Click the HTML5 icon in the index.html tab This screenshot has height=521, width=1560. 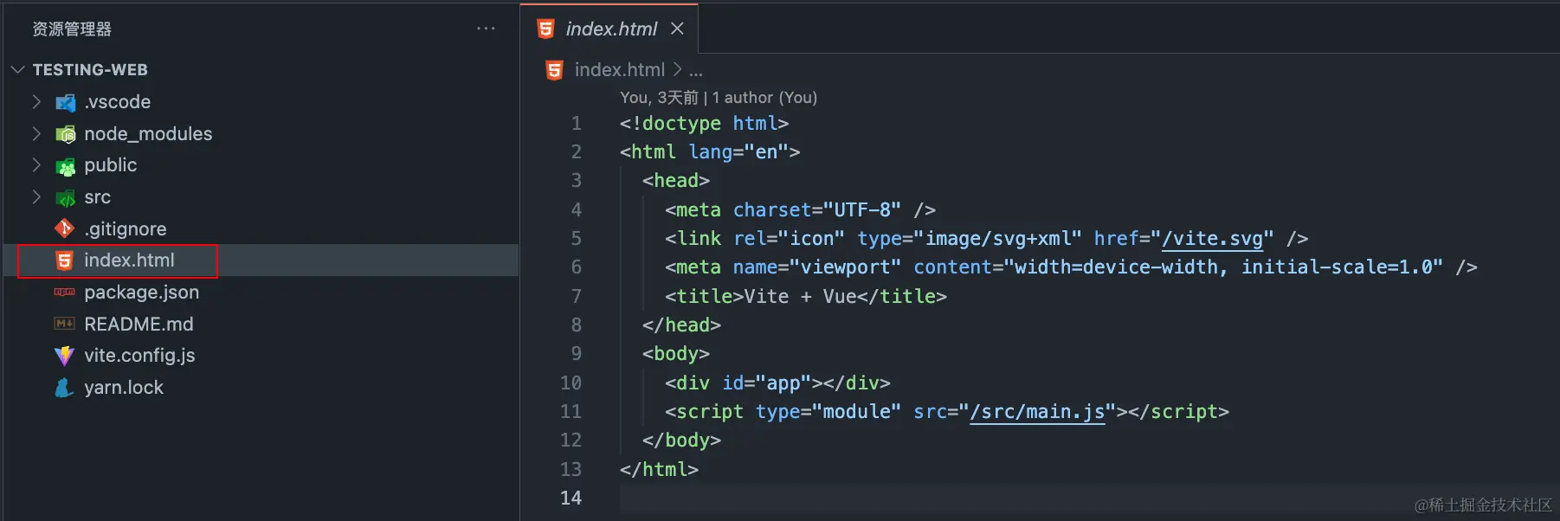[545, 29]
